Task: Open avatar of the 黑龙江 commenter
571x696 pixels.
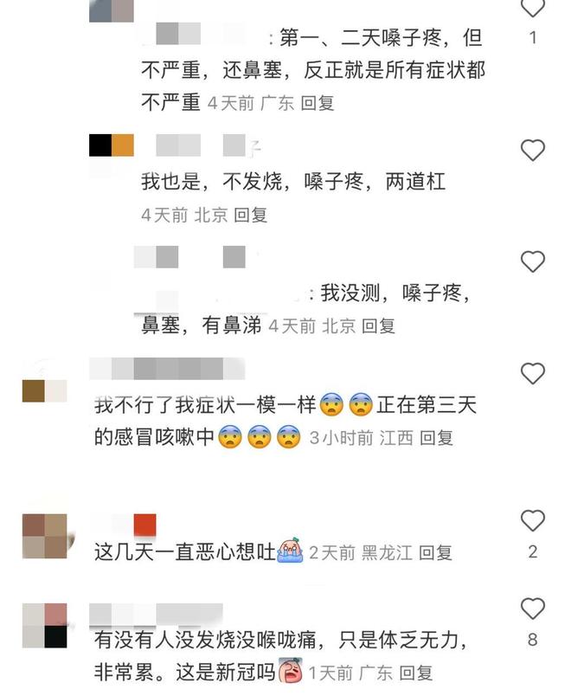Action: pos(44,536)
